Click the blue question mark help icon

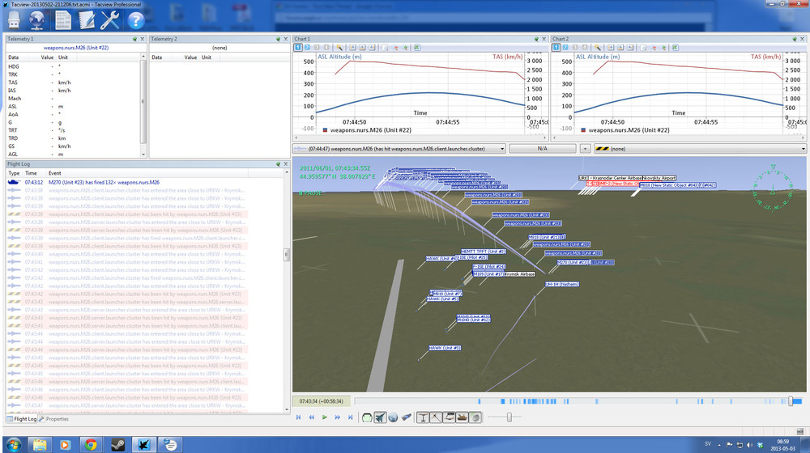(136, 21)
